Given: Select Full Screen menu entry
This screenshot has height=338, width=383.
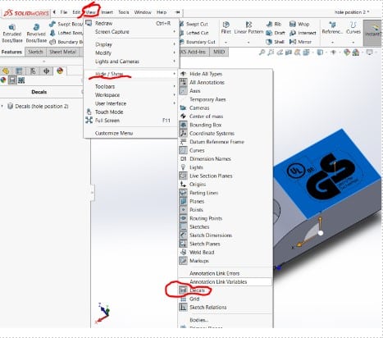Looking at the screenshot, I should tap(131, 121).
